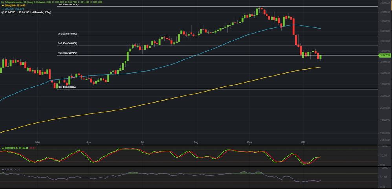This screenshot has height=189, width=392.
Task: Click the candlestick chart type icon beside Téléperformance
Action: click(2, 2)
